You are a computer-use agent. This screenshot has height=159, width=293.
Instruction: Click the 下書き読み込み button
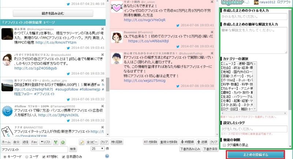tap(190, 149)
